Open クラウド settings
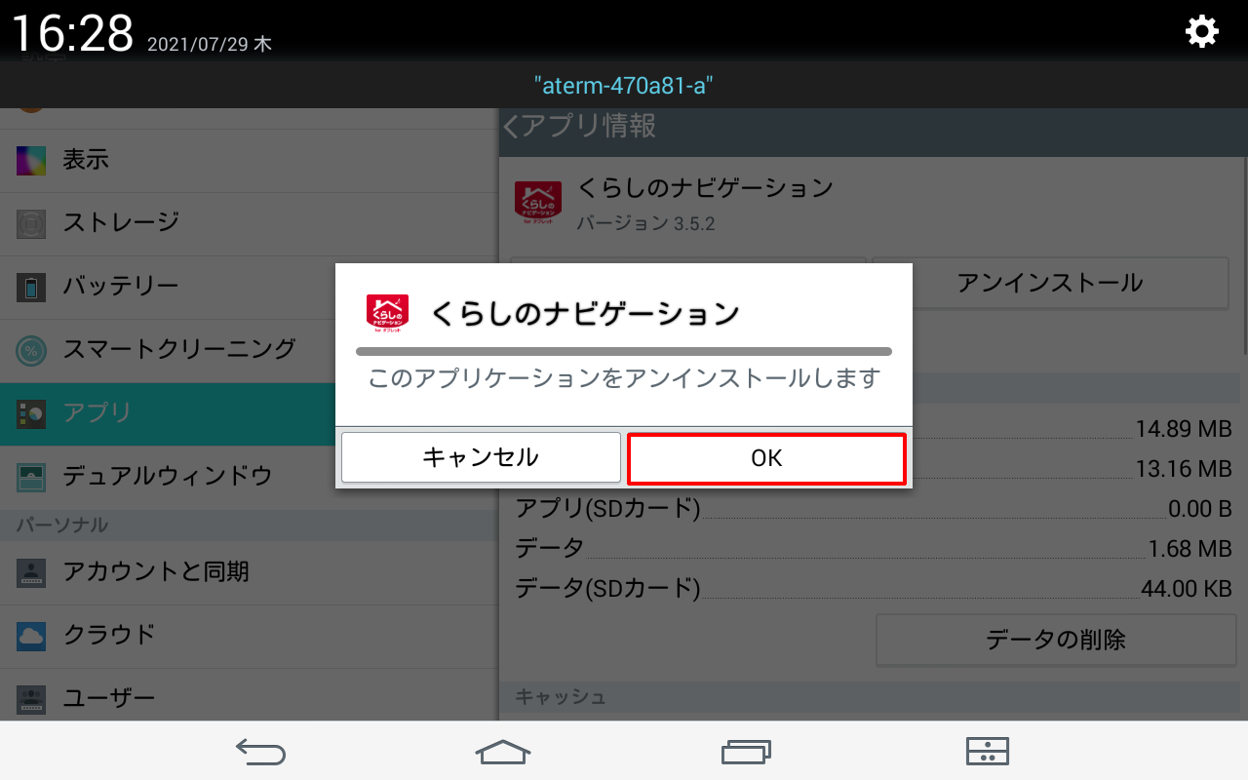The height and width of the screenshot is (780, 1248). (x=249, y=636)
